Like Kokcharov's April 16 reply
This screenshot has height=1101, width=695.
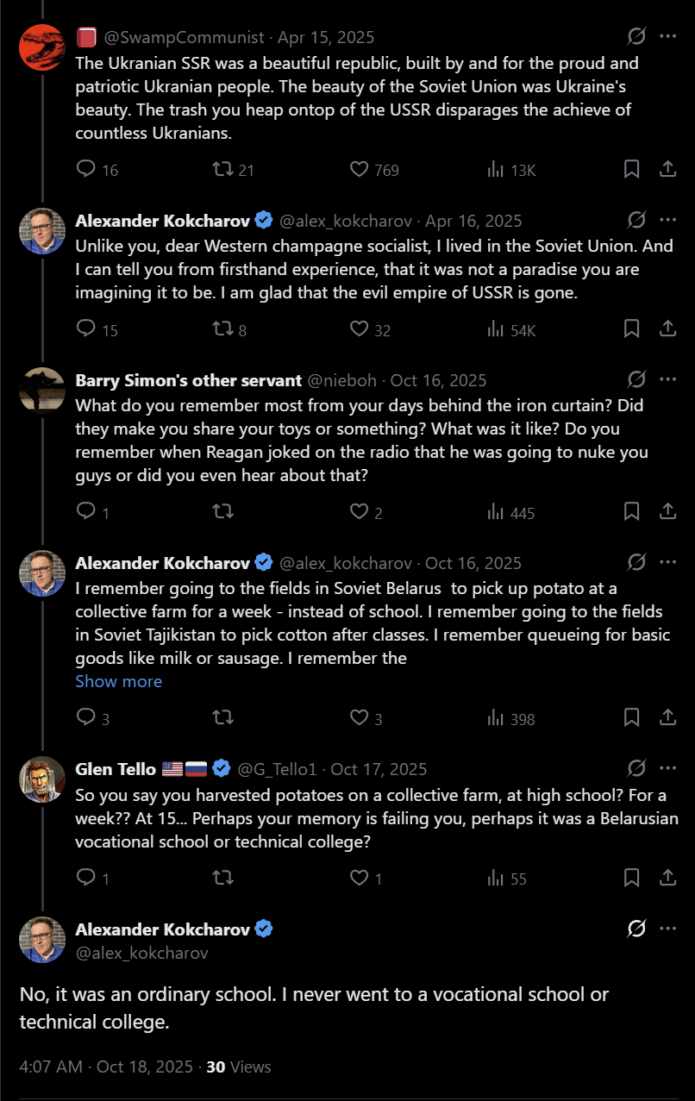[x=360, y=328]
